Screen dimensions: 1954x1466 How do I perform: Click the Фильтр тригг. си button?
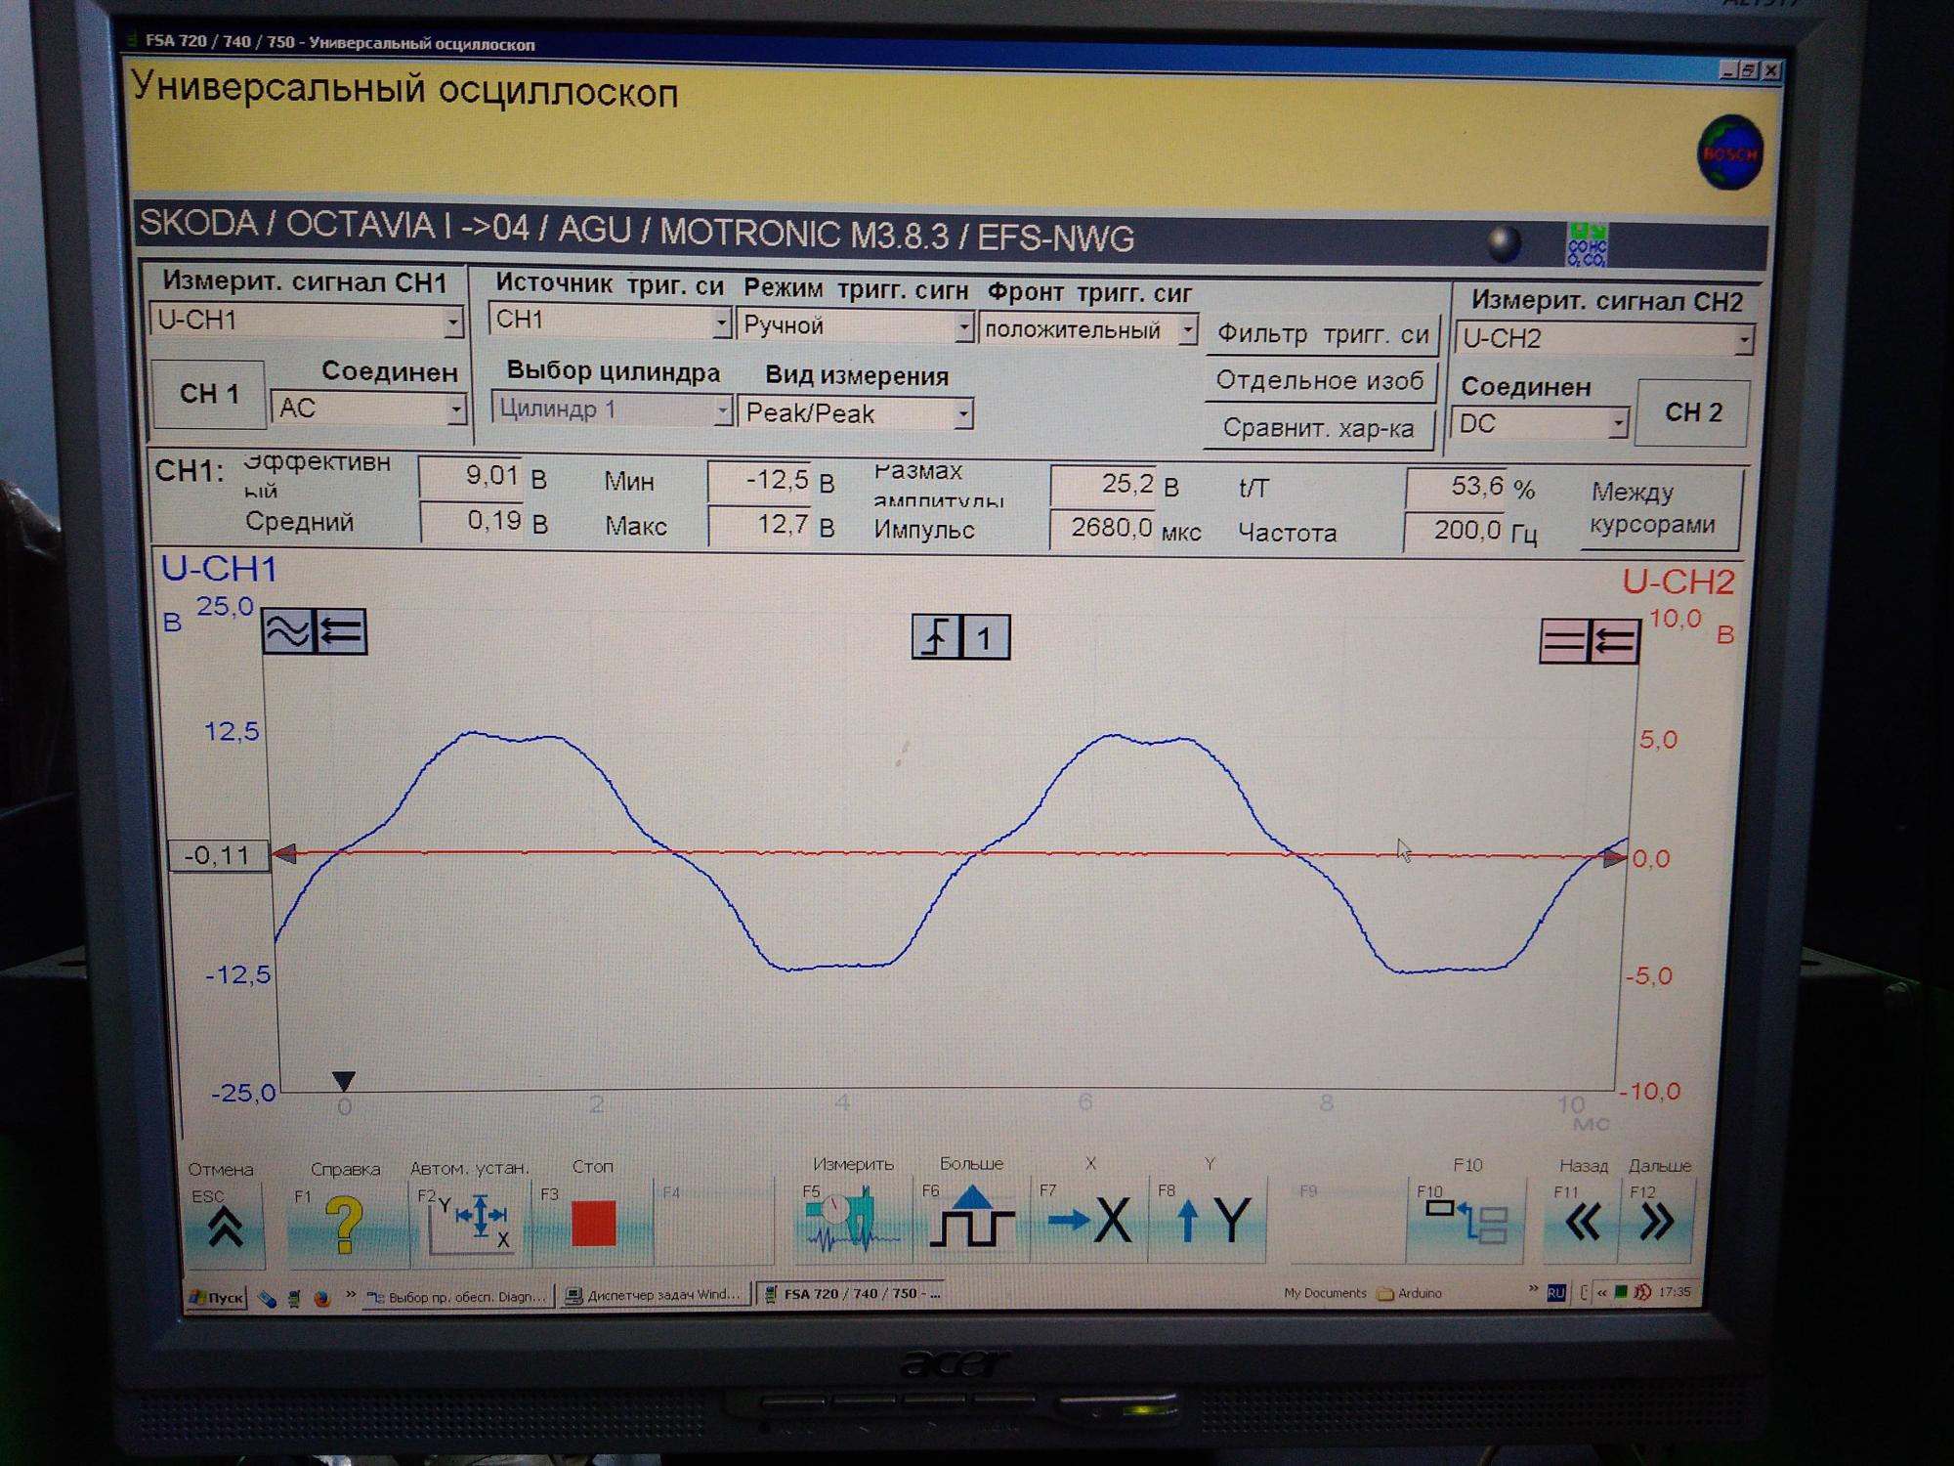point(1322,334)
